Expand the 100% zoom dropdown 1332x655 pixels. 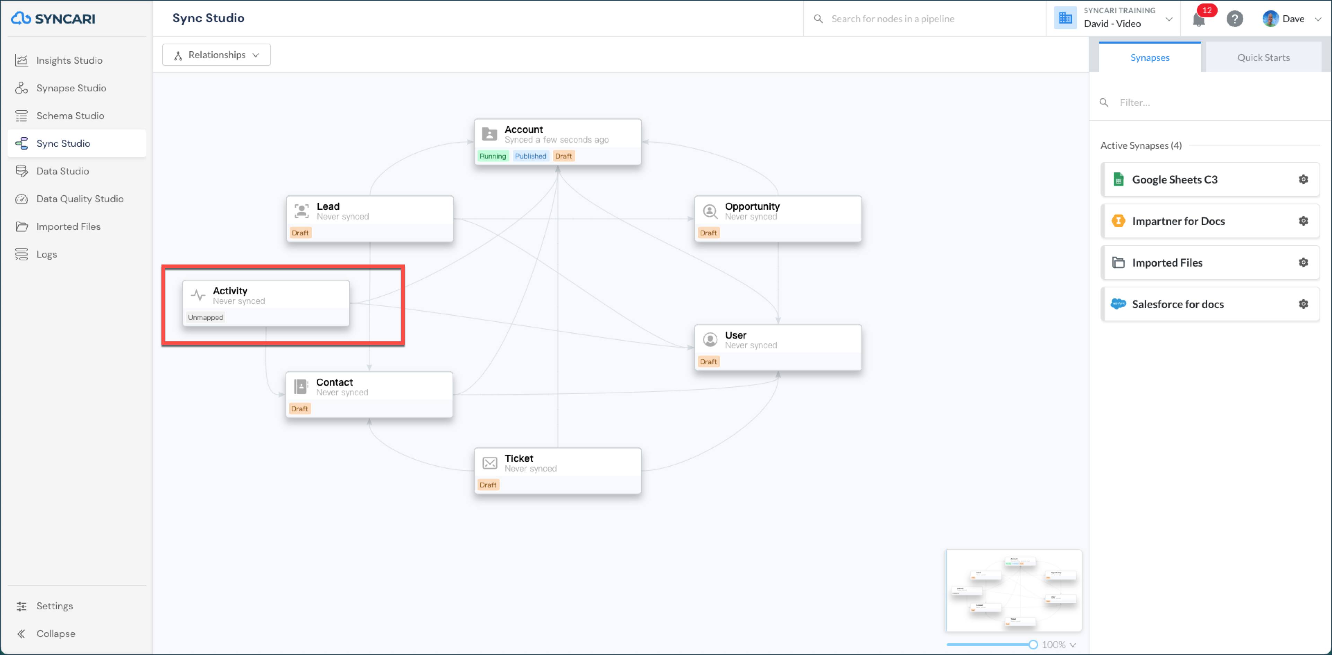pos(1059,645)
